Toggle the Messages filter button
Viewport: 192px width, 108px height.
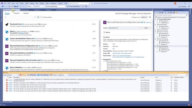click(x=43, y=75)
